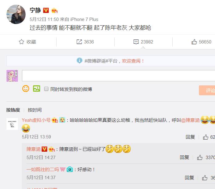Click the orange 评论 submit button
This screenshot has width=215, height=189.
[x=207, y=90]
